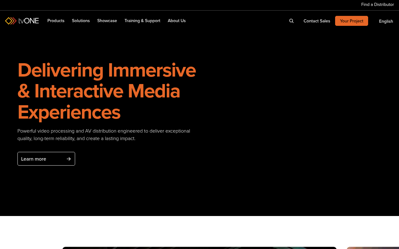
Task: Click the Powerful video processing paragraph
Action: click(x=104, y=135)
